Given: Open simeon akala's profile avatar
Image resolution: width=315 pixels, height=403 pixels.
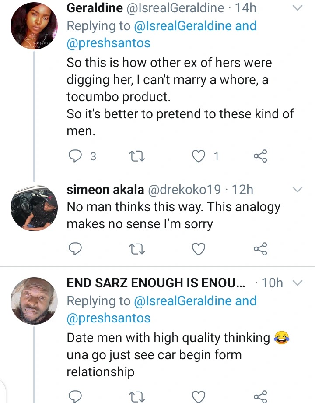Looking at the screenshot, I should pyautogui.click(x=34, y=207).
